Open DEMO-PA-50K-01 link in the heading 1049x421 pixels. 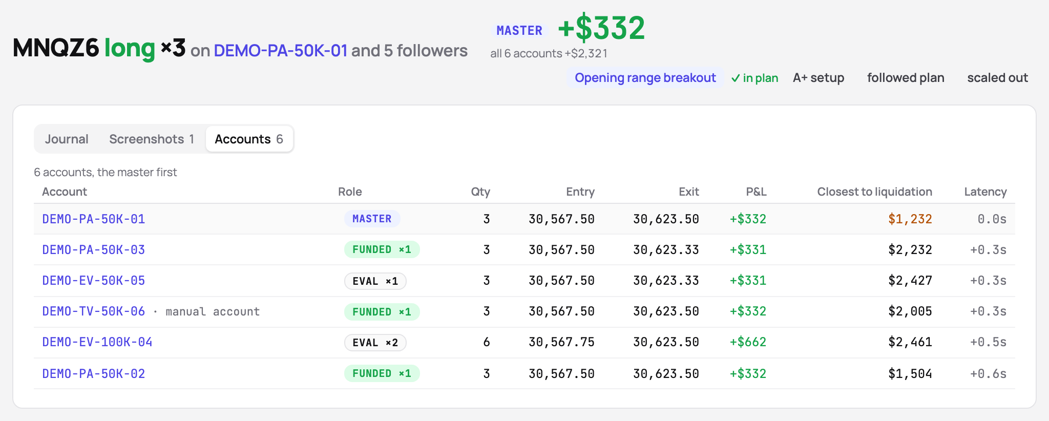280,51
